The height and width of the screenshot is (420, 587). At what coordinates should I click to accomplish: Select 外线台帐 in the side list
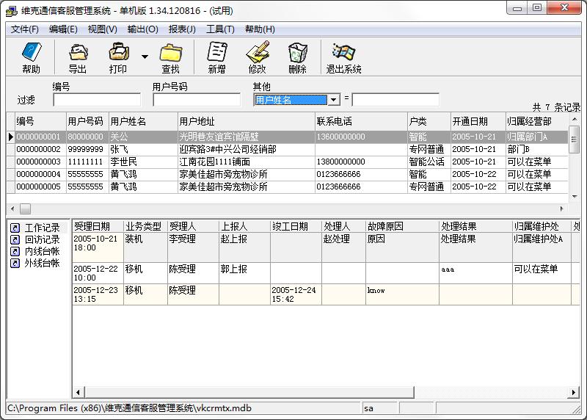click(x=42, y=263)
